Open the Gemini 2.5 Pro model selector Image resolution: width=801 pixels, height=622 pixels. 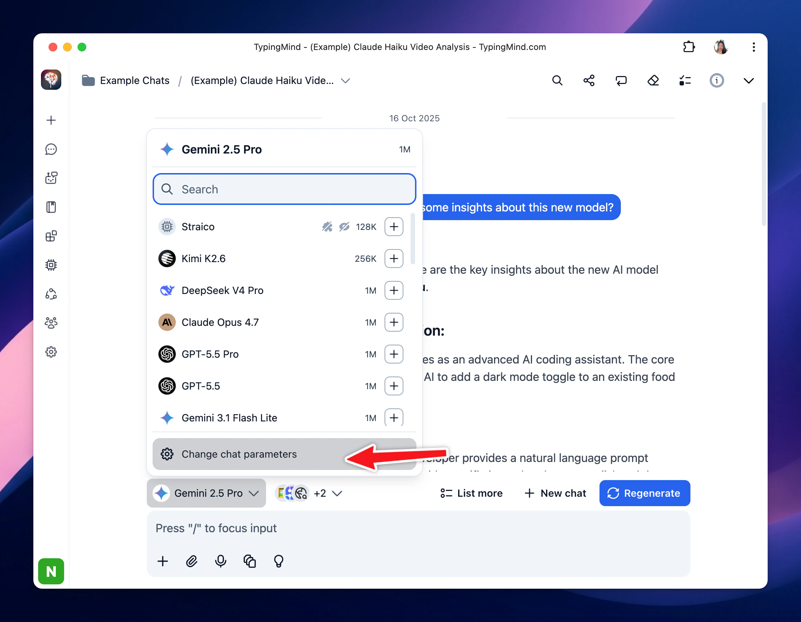206,493
